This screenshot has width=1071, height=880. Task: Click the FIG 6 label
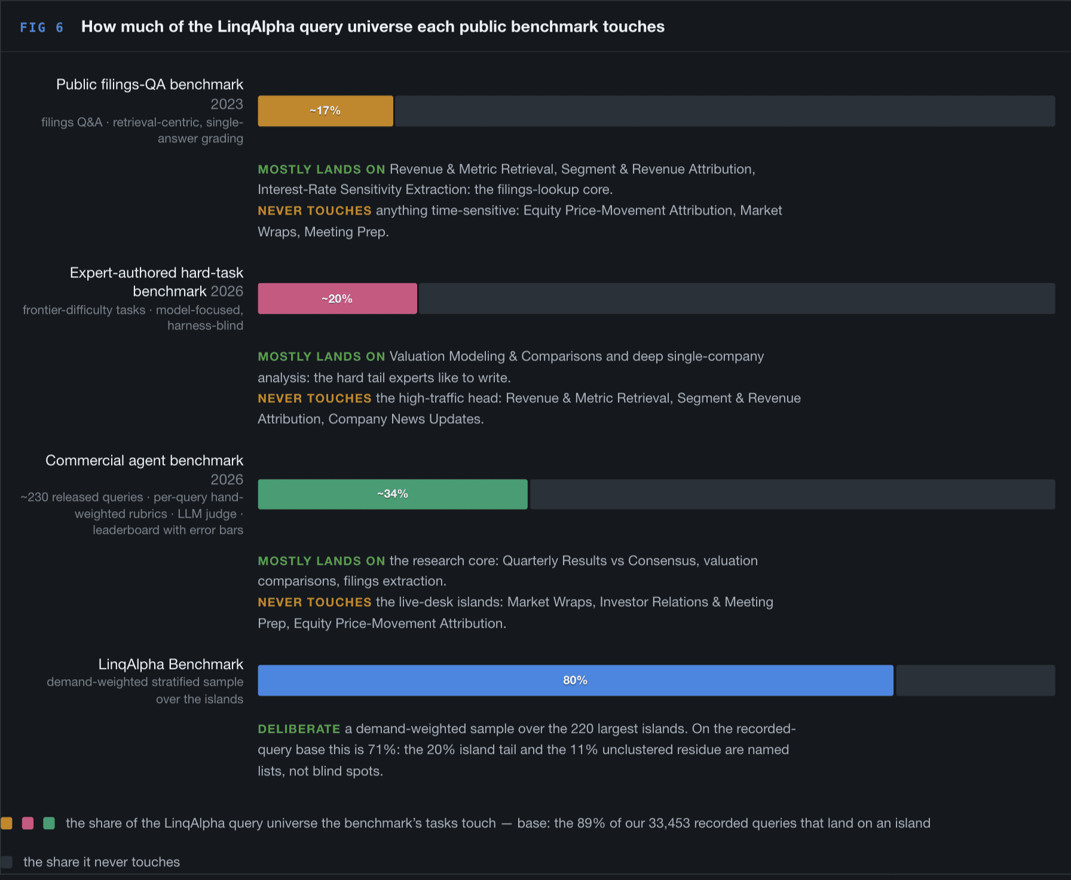point(41,27)
